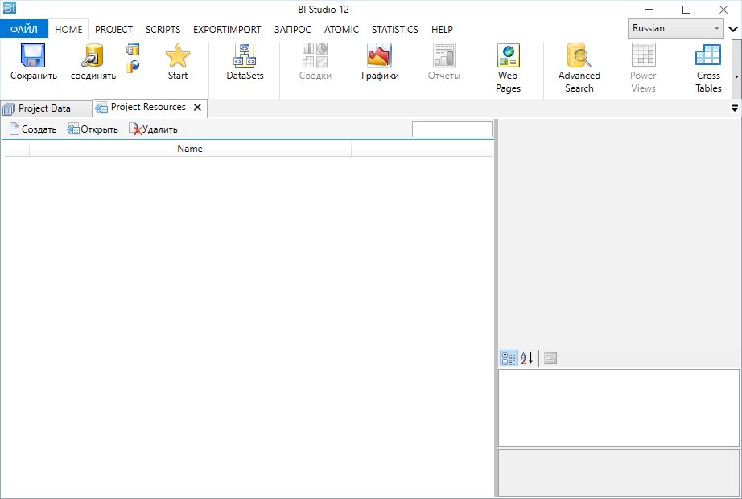
Task: Click the Property Pages icon
Action: tap(550, 358)
